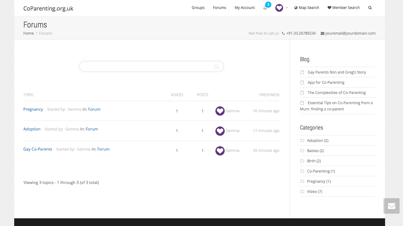Click Forum link in Adoption row
403x226 pixels.
92,129
